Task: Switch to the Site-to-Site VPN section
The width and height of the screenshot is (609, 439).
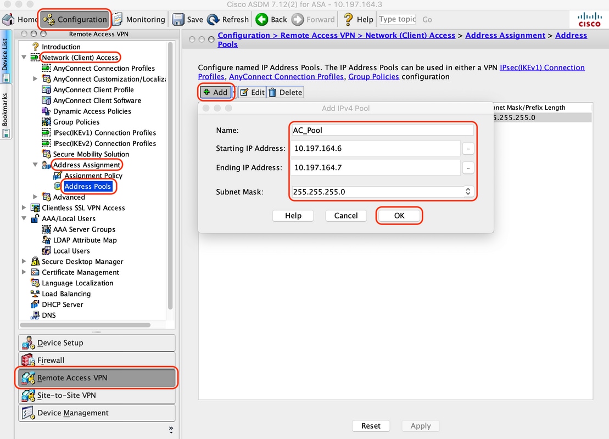Action: pos(97,395)
